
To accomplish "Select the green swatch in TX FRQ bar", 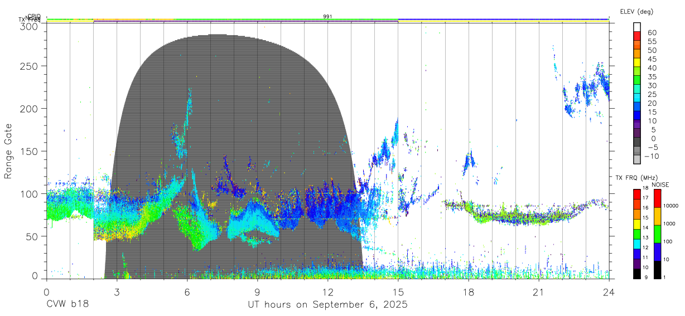I will (x=636, y=233).
